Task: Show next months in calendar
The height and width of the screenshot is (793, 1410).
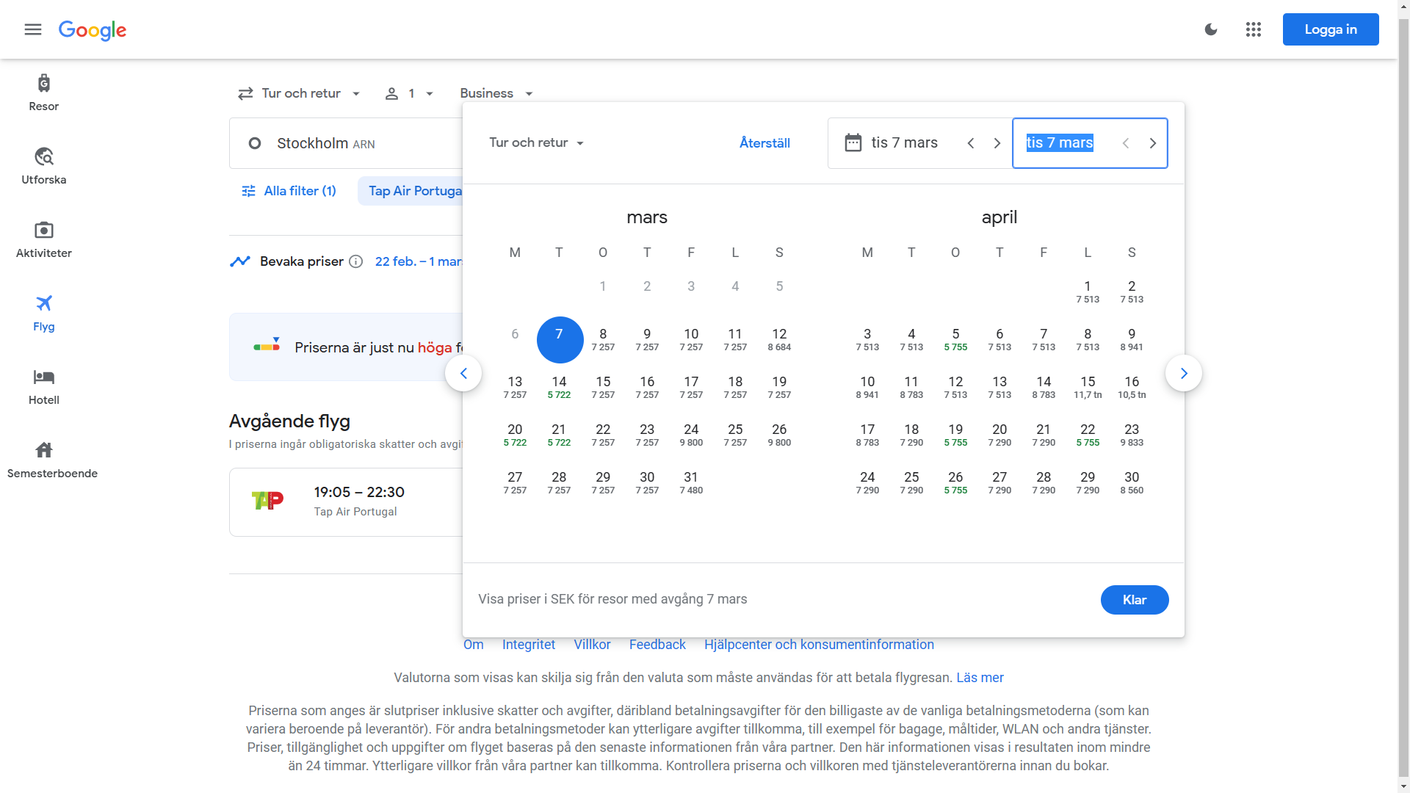Action: tap(1183, 373)
